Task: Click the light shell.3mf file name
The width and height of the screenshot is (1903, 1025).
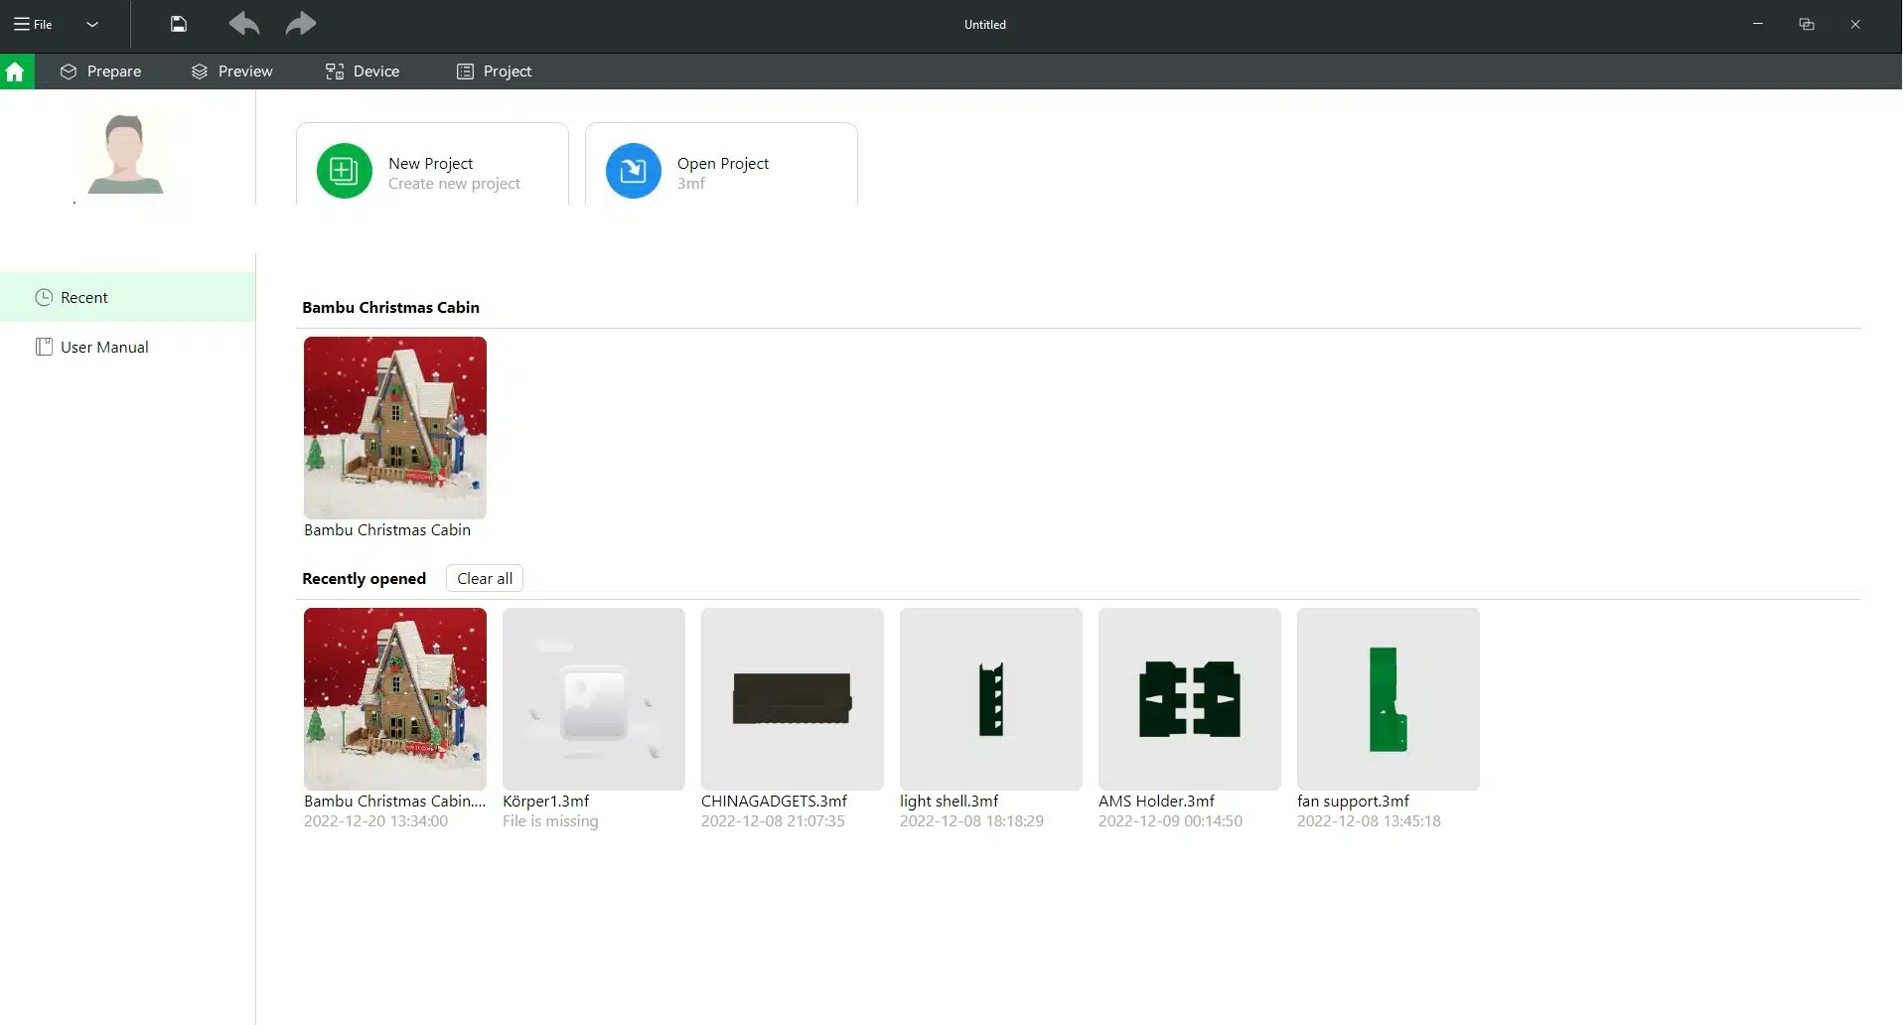Action: click(x=949, y=802)
